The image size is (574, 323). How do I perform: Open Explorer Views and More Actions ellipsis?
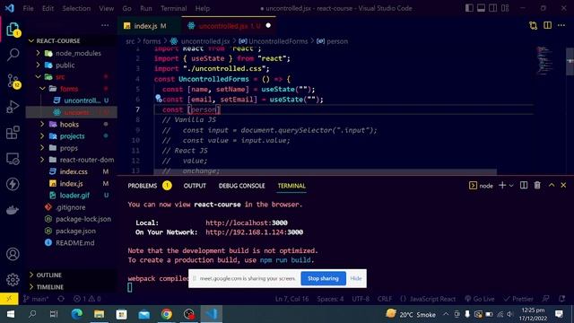pyautogui.click(x=105, y=25)
